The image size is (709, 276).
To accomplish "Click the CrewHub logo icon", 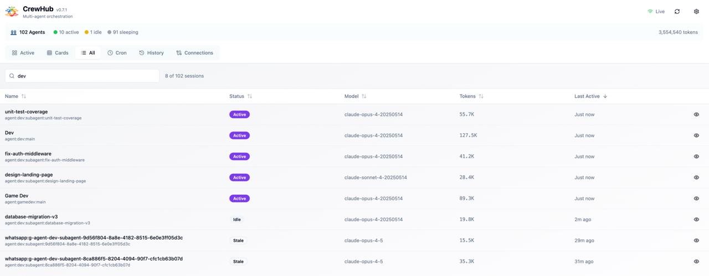I will [x=12, y=12].
